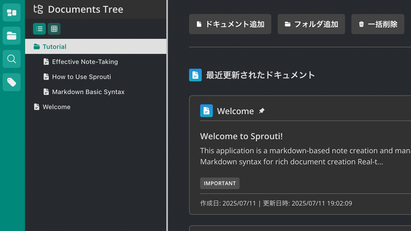This screenshot has height=231, width=411.
Task: Open Markdown Basic Syntax document
Action: 88,92
